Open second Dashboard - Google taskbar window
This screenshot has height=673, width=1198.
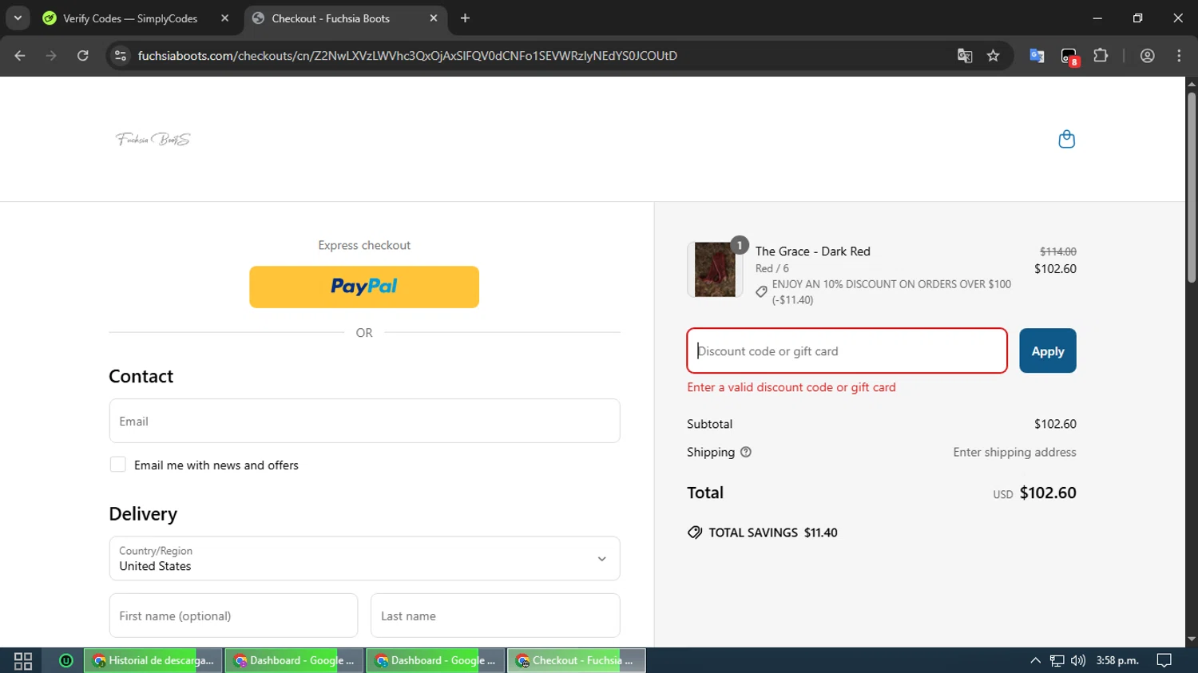(435, 660)
